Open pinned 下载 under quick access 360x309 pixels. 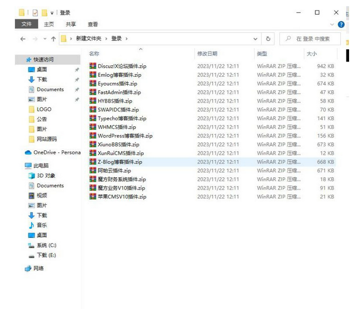tap(42, 79)
